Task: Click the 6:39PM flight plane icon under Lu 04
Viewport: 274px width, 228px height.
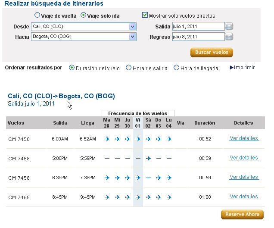Action: pos(169,178)
